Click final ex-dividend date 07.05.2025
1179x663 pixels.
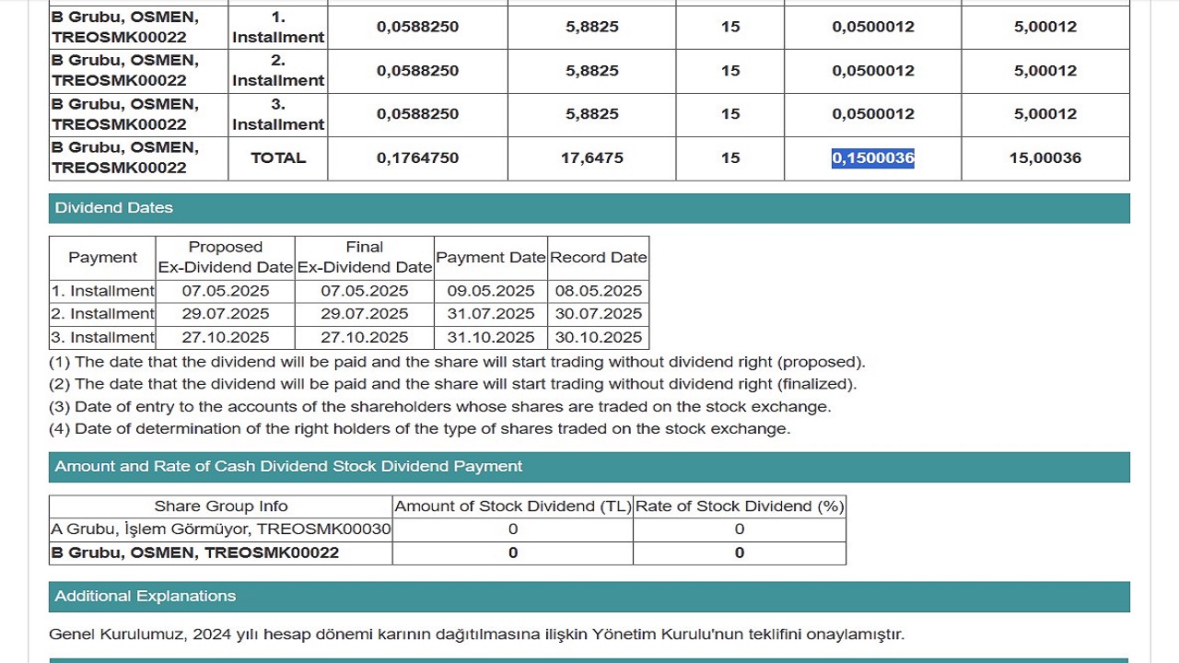pos(365,291)
